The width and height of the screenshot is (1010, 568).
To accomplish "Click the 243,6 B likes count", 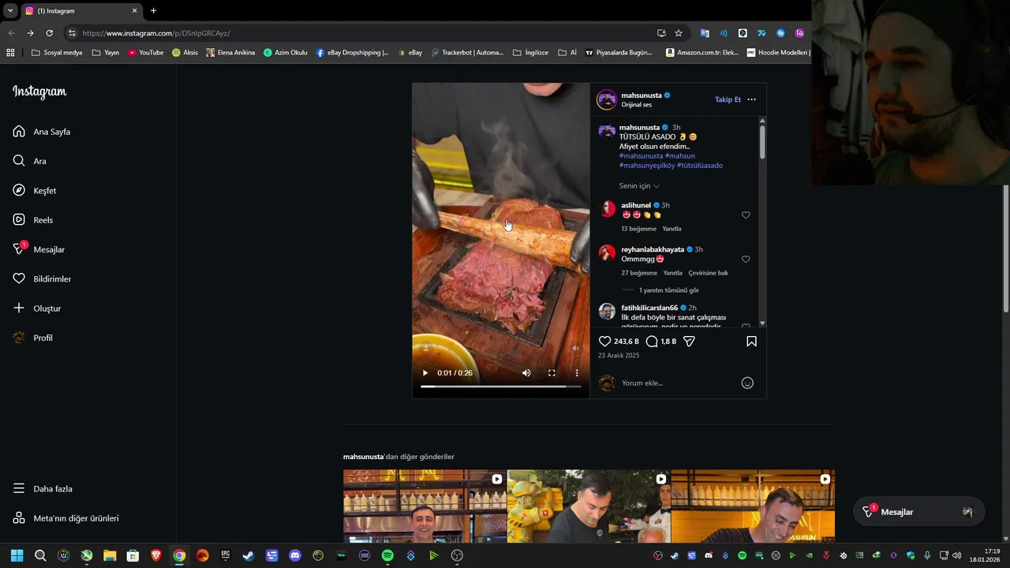I will coord(627,342).
